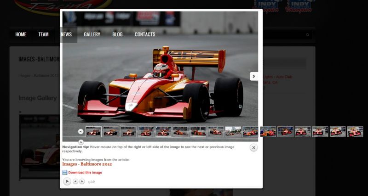
Task: Select the eighth thumbnail in the strip
Action: [x=215, y=132]
